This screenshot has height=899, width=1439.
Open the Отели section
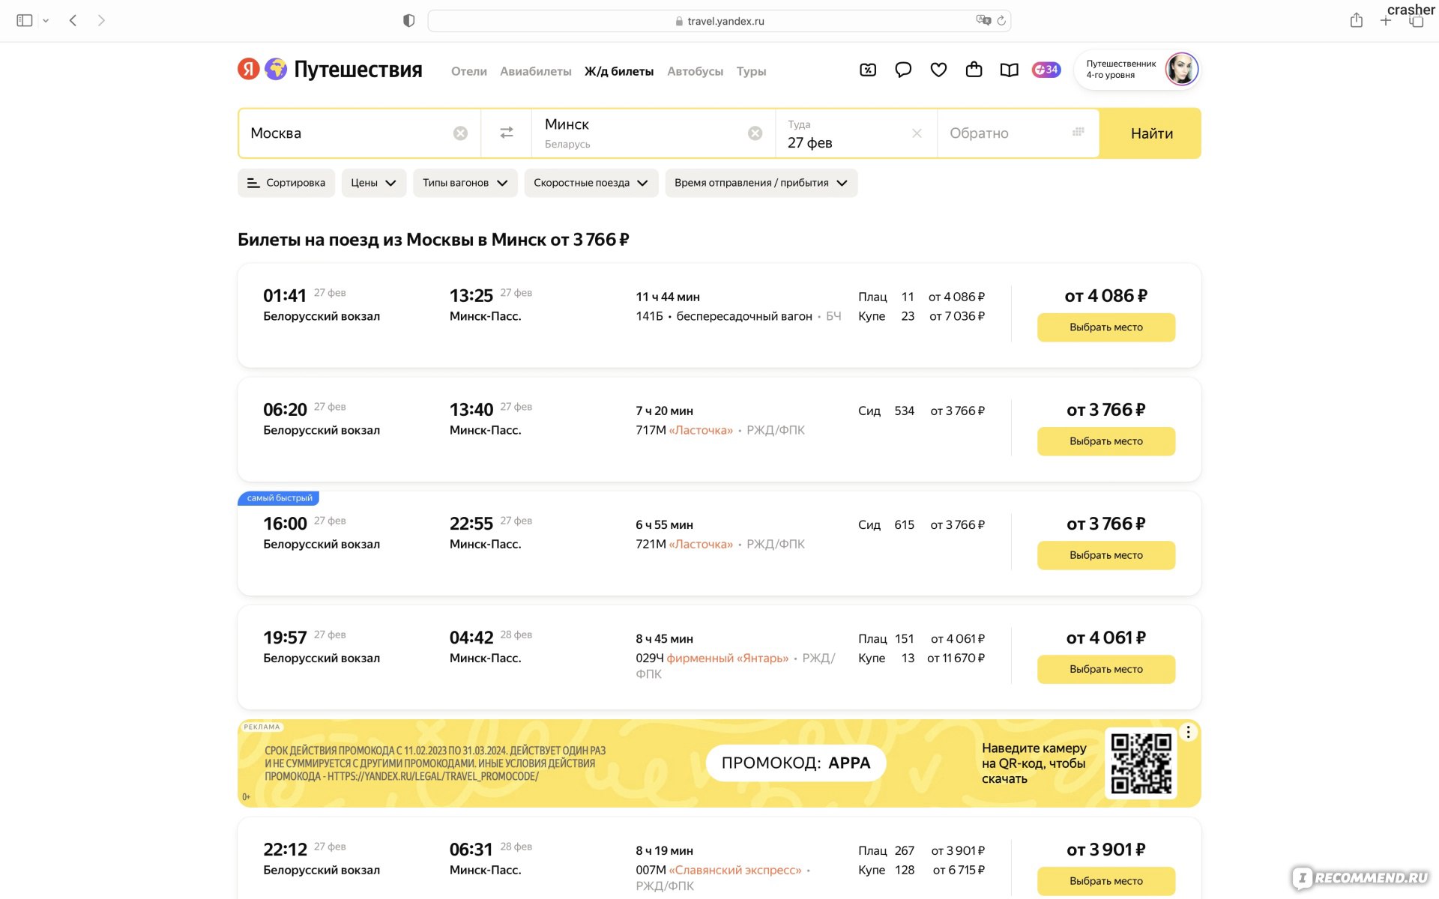point(469,71)
